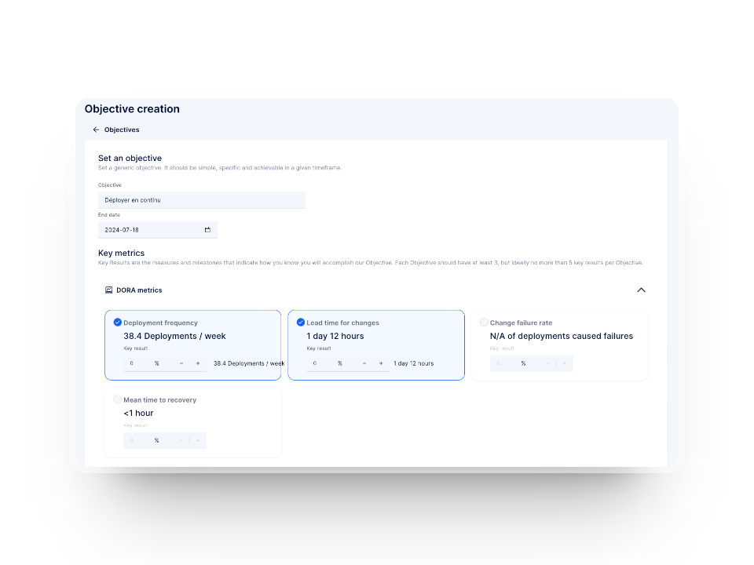Click the plus icon on Lead time stepper
Image resolution: width=754 pixels, height=565 pixels.
click(x=381, y=363)
